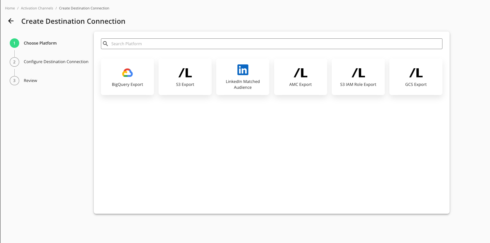Click the BigQuery Export text label
The width and height of the screenshot is (490, 243).
point(127,85)
